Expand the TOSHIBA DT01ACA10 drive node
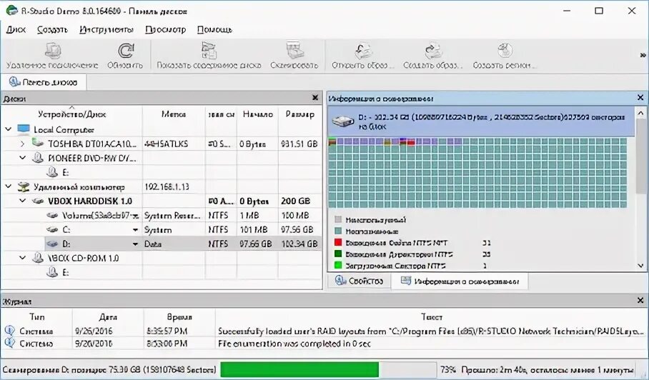The height and width of the screenshot is (380, 649). 23,144
